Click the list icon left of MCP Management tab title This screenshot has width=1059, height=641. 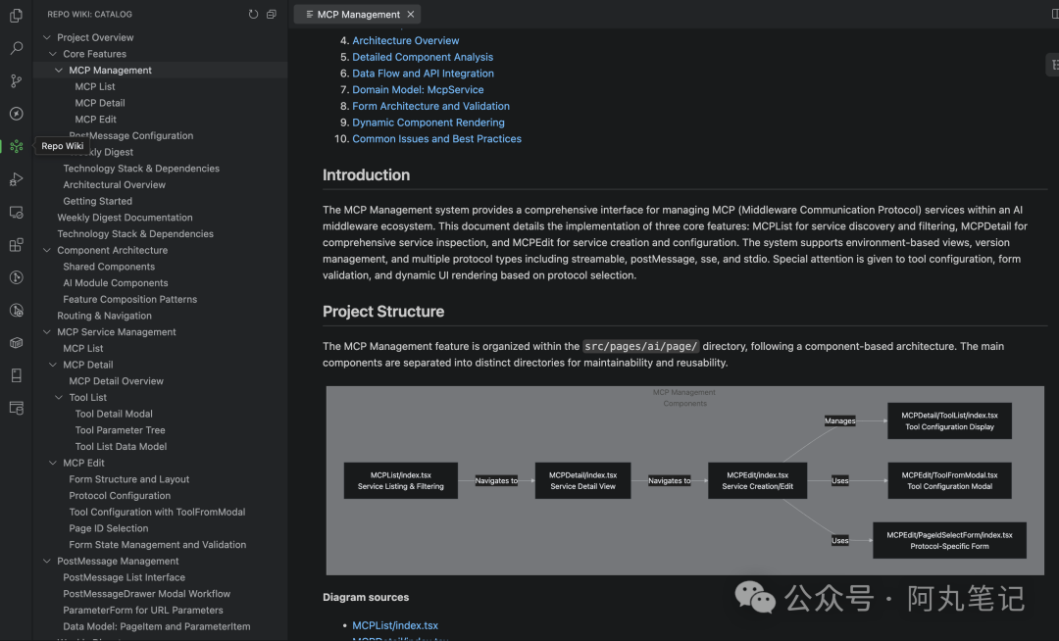click(x=309, y=14)
